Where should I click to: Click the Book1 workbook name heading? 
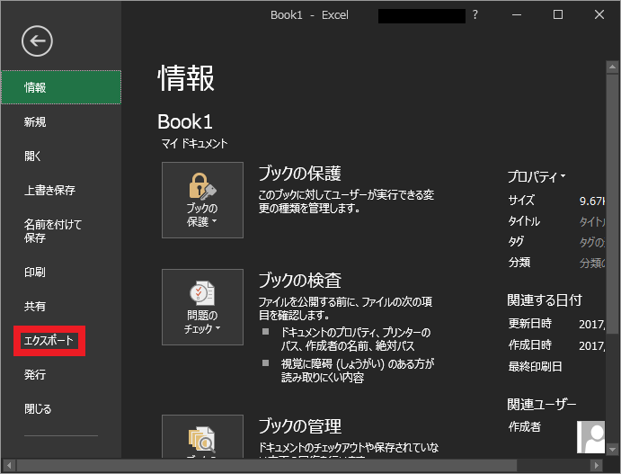coord(185,121)
